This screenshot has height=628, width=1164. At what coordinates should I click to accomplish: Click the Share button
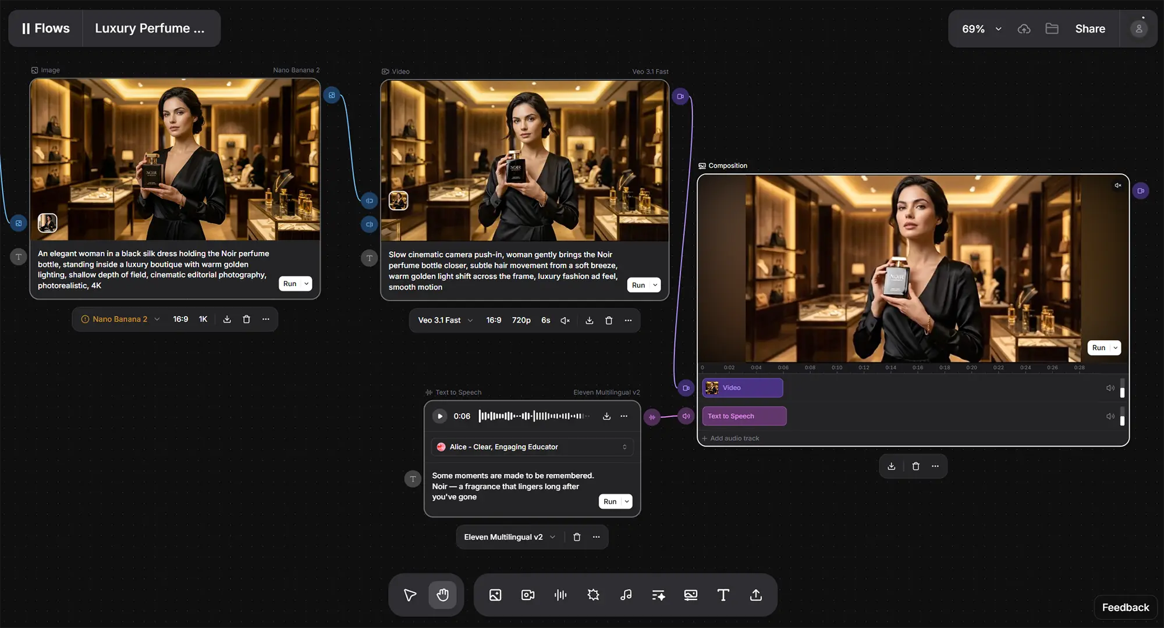coord(1090,28)
